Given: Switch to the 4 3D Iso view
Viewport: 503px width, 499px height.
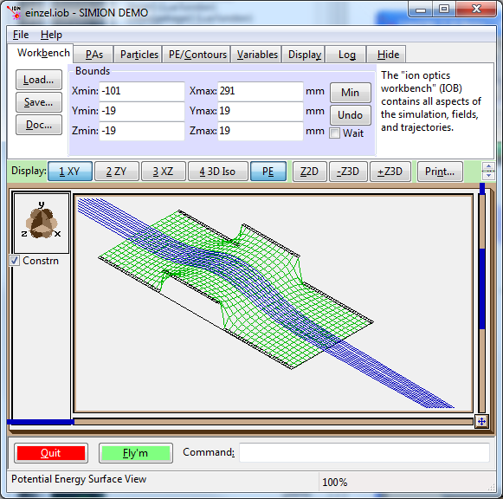Looking at the screenshot, I should tap(217, 172).
